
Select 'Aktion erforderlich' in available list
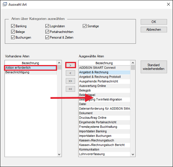tap(31, 68)
